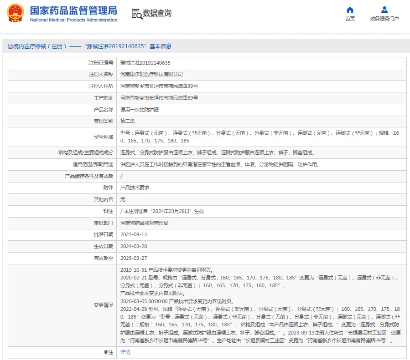Click the 国家药品监督管理局 title text

pyautogui.click(x=73, y=11)
